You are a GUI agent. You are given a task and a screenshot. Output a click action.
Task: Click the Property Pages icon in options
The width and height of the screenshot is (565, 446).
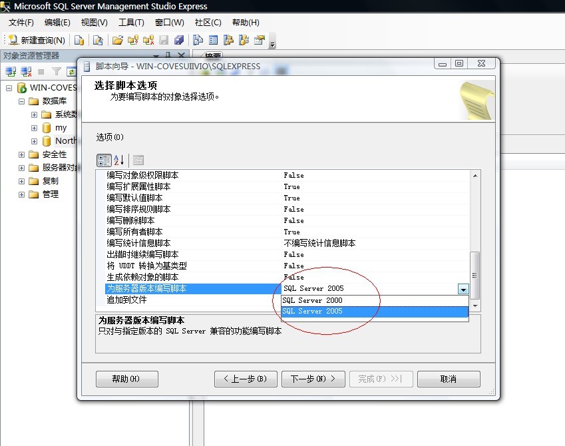click(x=138, y=160)
